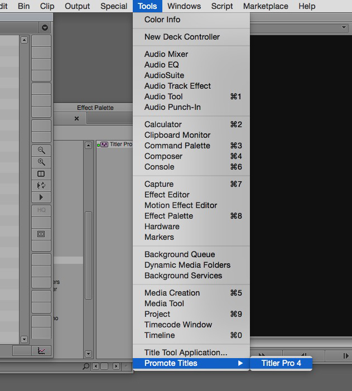Image resolution: width=352 pixels, height=391 pixels.
Task: Open the Bin menu
Action: (23, 6)
